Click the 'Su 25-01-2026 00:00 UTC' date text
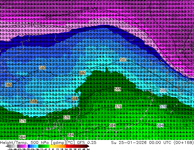The image size is (194, 150). point(142,142)
